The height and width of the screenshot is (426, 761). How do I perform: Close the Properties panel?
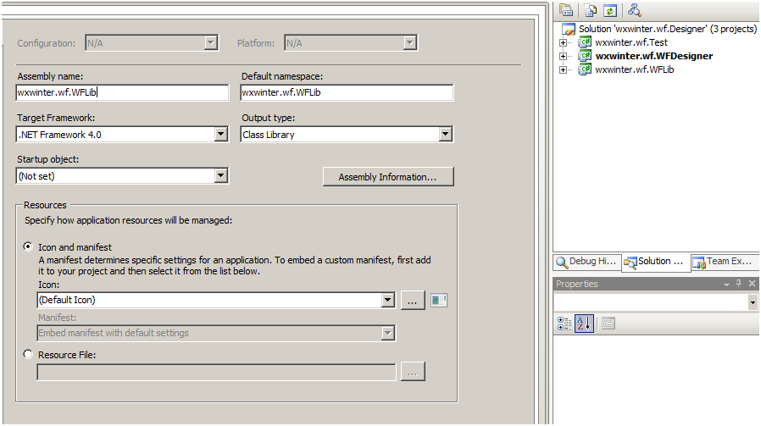(752, 284)
